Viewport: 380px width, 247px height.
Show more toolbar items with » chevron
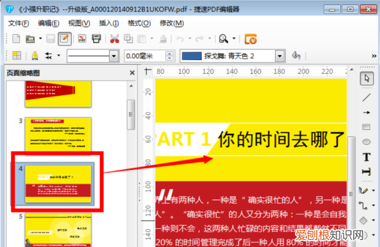coord(374,56)
